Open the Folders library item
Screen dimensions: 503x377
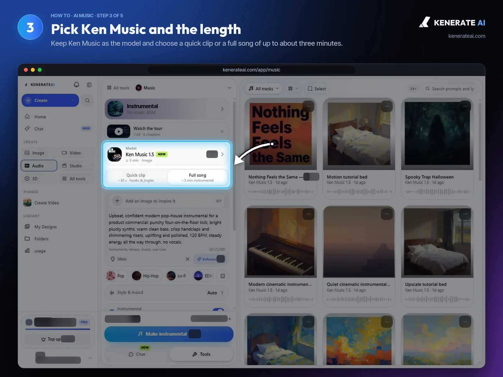coord(41,239)
